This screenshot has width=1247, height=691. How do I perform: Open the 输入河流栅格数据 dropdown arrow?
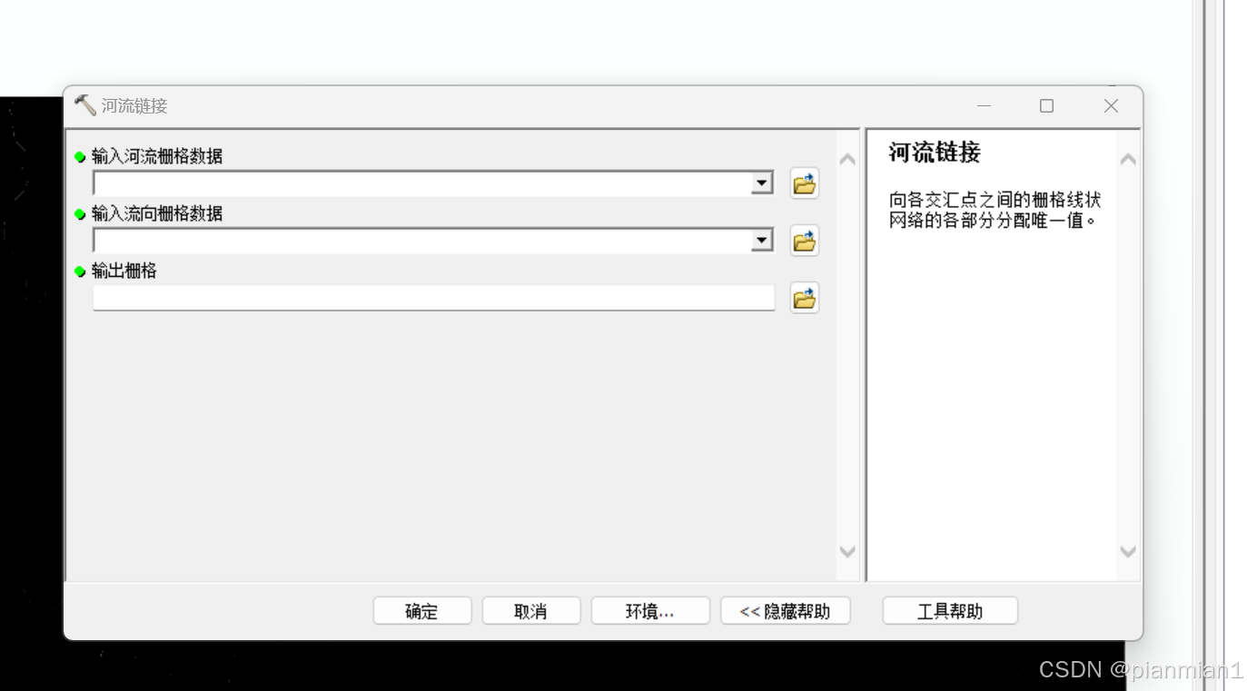tap(763, 183)
